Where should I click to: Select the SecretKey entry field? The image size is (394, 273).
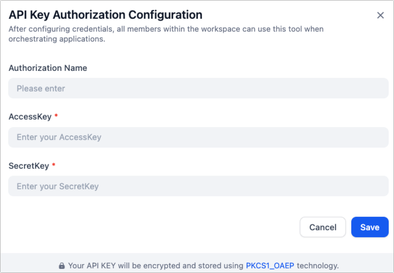[198, 186]
